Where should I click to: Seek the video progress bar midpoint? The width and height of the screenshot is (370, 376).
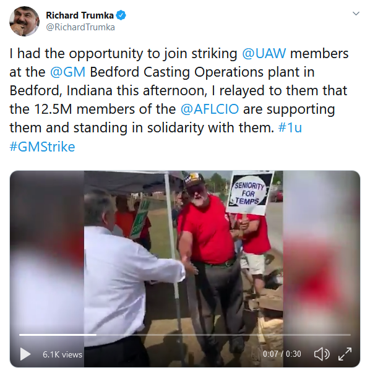[x=185, y=335]
